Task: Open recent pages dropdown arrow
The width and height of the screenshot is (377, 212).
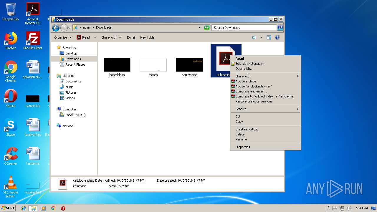Action: click(x=70, y=28)
